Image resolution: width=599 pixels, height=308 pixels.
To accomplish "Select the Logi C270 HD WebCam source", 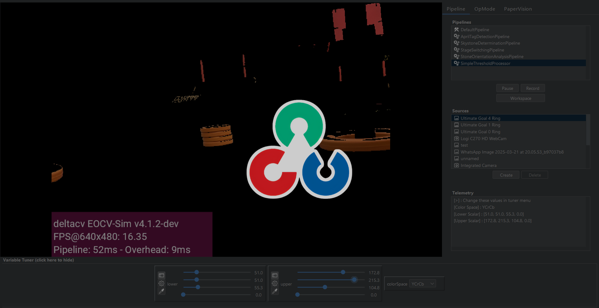I will click(519, 139).
